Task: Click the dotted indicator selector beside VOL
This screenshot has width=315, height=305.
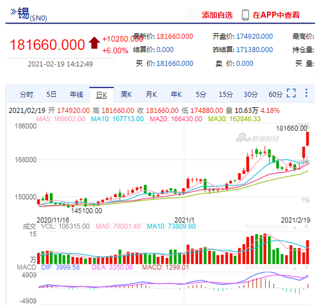Action: pyautogui.click(x=266, y=227)
